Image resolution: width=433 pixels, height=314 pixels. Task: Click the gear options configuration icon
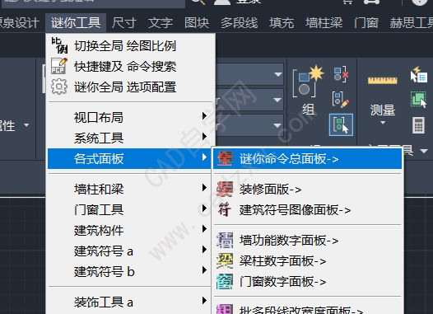click(x=59, y=87)
